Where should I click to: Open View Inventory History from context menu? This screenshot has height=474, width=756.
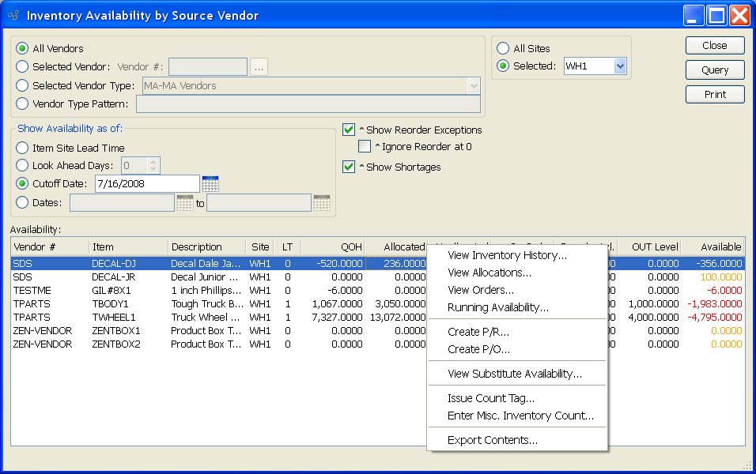507,255
